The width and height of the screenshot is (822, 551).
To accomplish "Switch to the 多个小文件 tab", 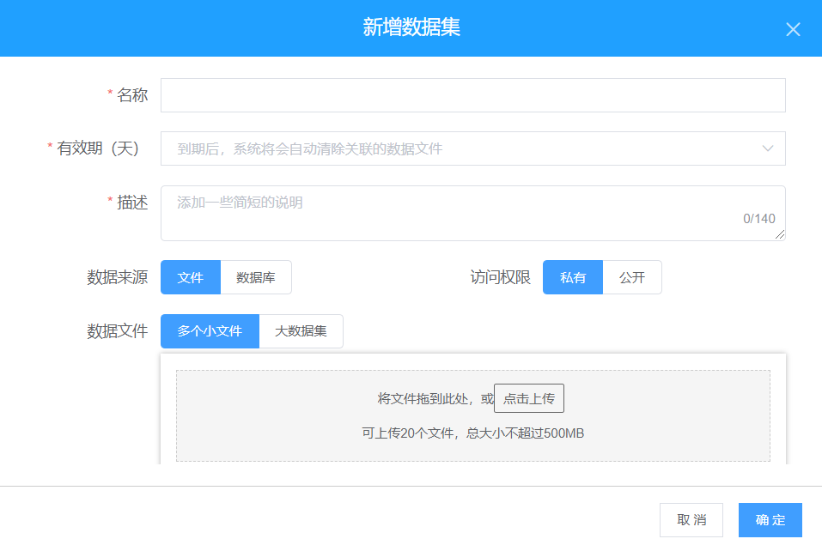I will (210, 331).
